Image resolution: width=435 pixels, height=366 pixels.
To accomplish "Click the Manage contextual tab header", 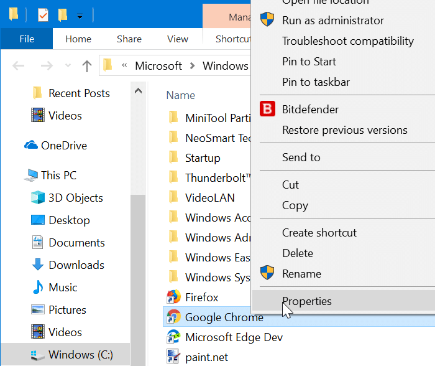I will pyautogui.click(x=227, y=17).
